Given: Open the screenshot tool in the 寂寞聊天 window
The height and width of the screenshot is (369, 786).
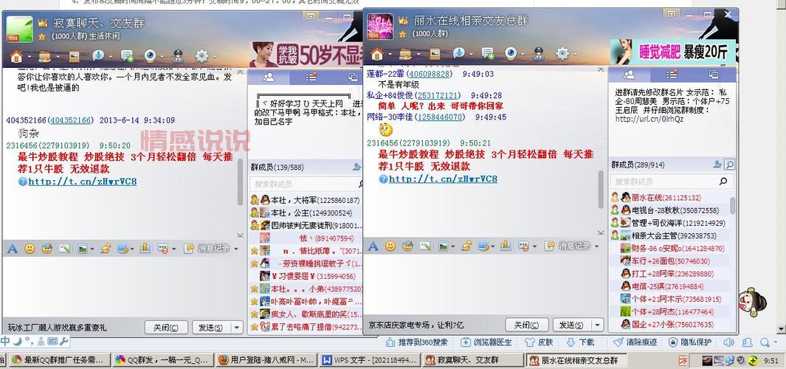Looking at the screenshot, I should point(122,249).
